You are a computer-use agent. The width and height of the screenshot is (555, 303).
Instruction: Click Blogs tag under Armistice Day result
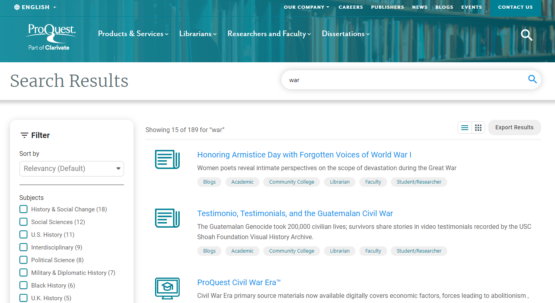coord(210,182)
